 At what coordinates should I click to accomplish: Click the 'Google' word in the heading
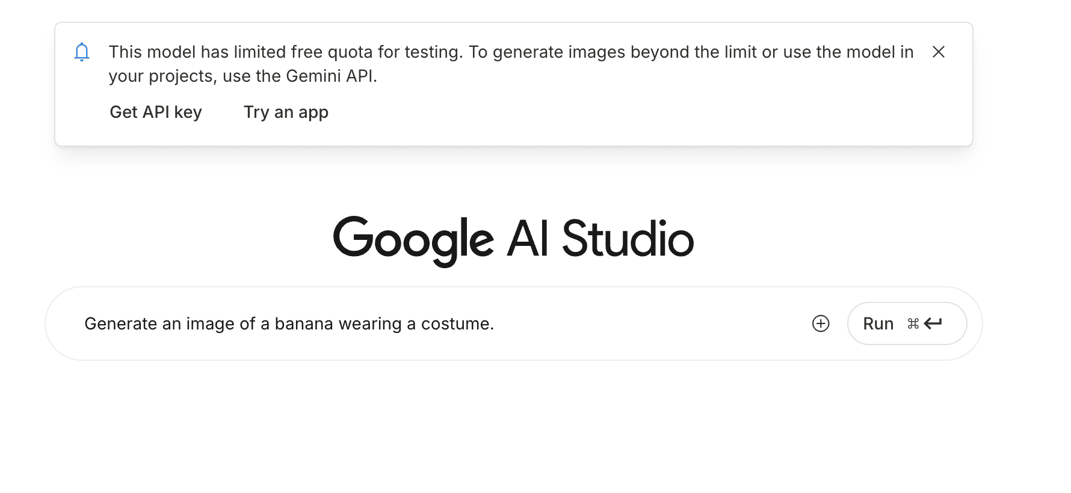(413, 240)
